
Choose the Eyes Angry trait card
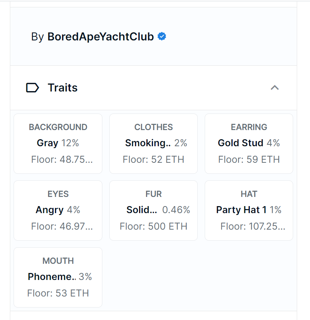pyautogui.click(x=58, y=211)
